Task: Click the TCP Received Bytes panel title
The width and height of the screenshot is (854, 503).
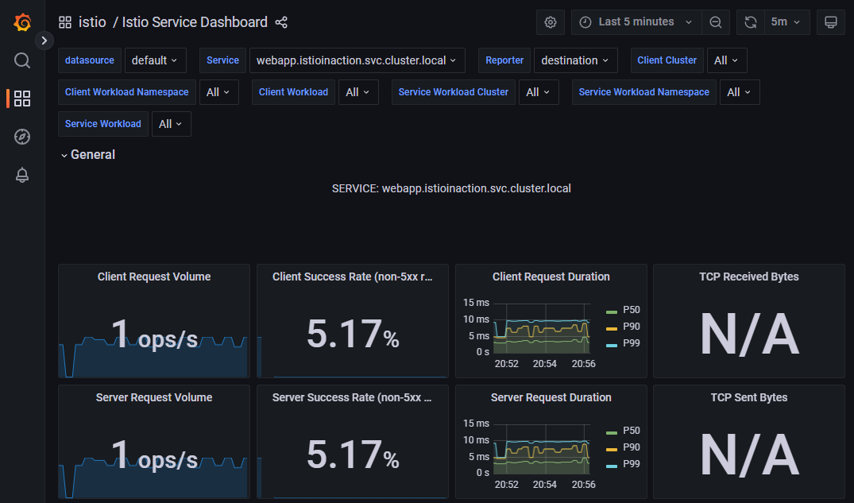Action: 749,277
